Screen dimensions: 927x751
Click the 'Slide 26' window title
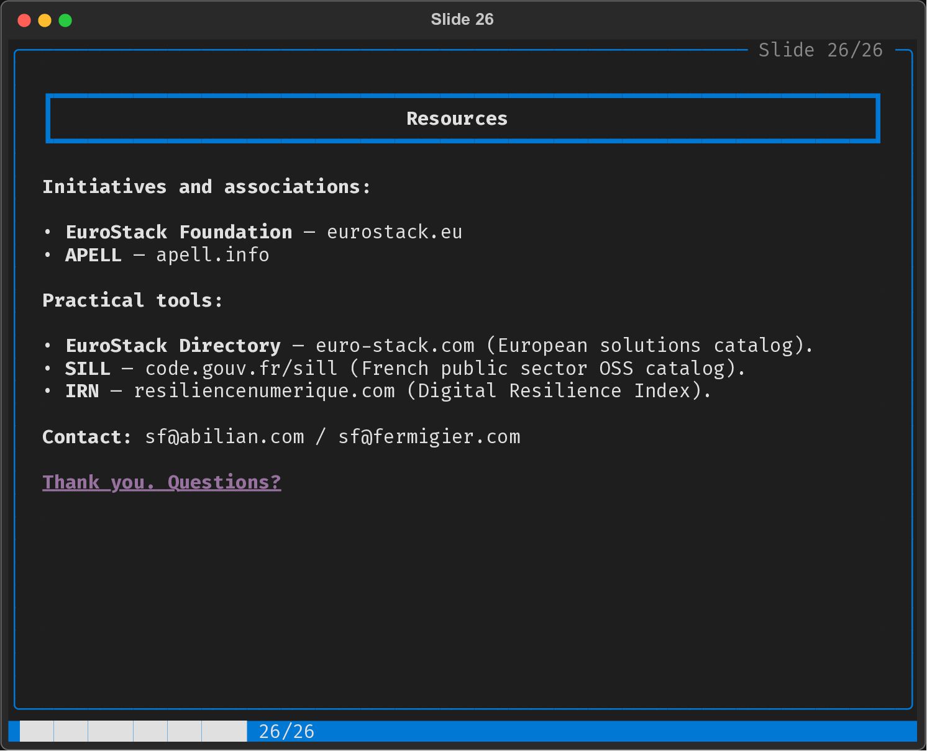click(462, 19)
